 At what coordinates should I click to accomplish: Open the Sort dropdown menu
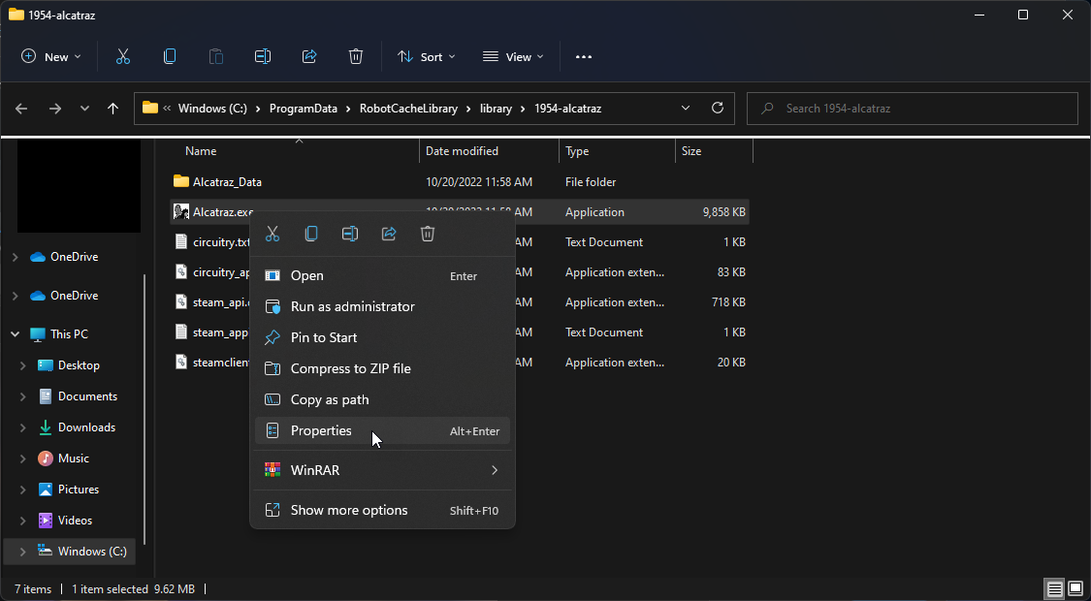click(x=427, y=57)
